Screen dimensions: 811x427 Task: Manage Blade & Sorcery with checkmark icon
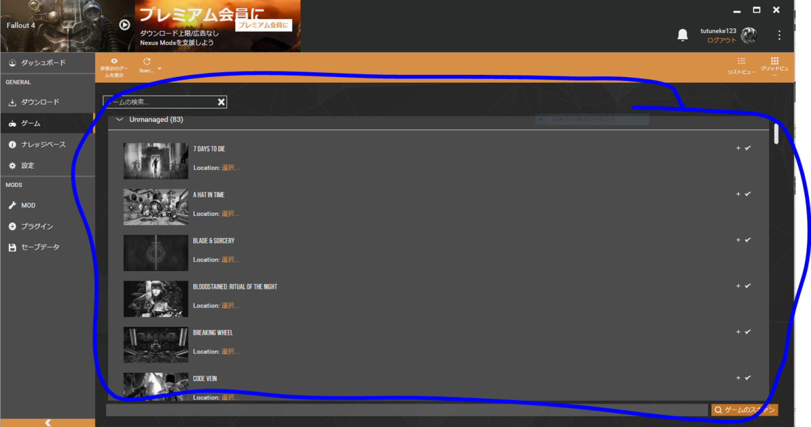point(747,239)
